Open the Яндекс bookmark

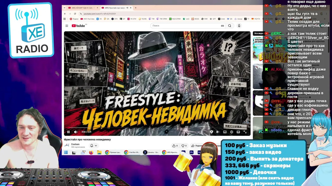(x=74, y=19)
